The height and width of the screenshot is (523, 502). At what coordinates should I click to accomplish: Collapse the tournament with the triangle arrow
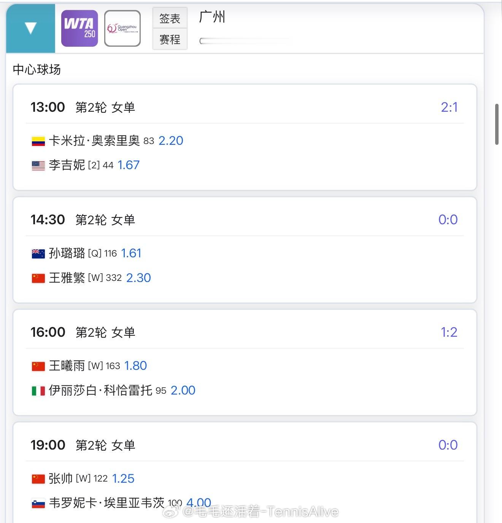[x=30, y=28]
